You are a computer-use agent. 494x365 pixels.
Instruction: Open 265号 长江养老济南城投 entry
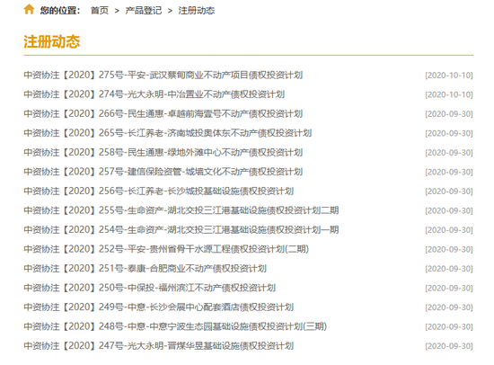pyautogui.click(x=168, y=133)
